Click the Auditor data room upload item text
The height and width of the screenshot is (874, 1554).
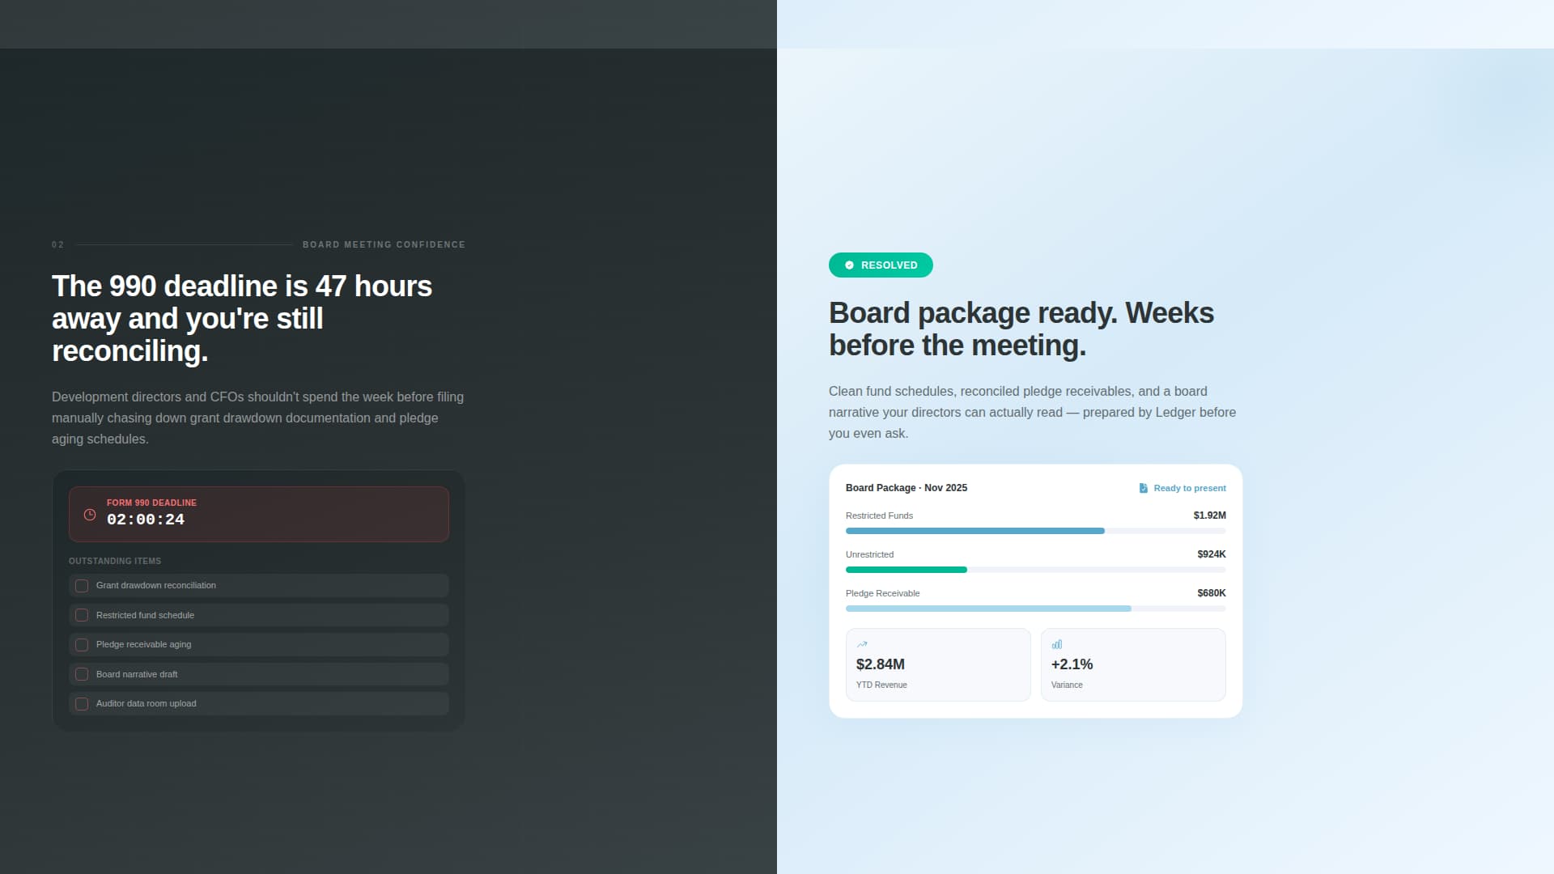146,704
